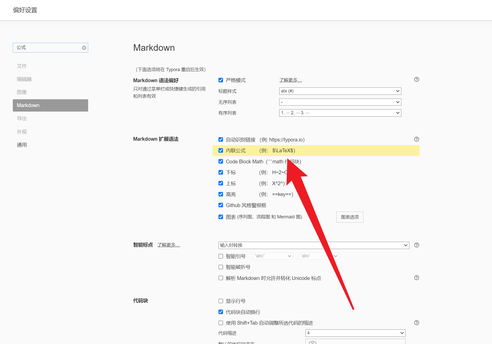
Task: Open 代码缩进 dropdown showing 4
Action: coord(355,333)
